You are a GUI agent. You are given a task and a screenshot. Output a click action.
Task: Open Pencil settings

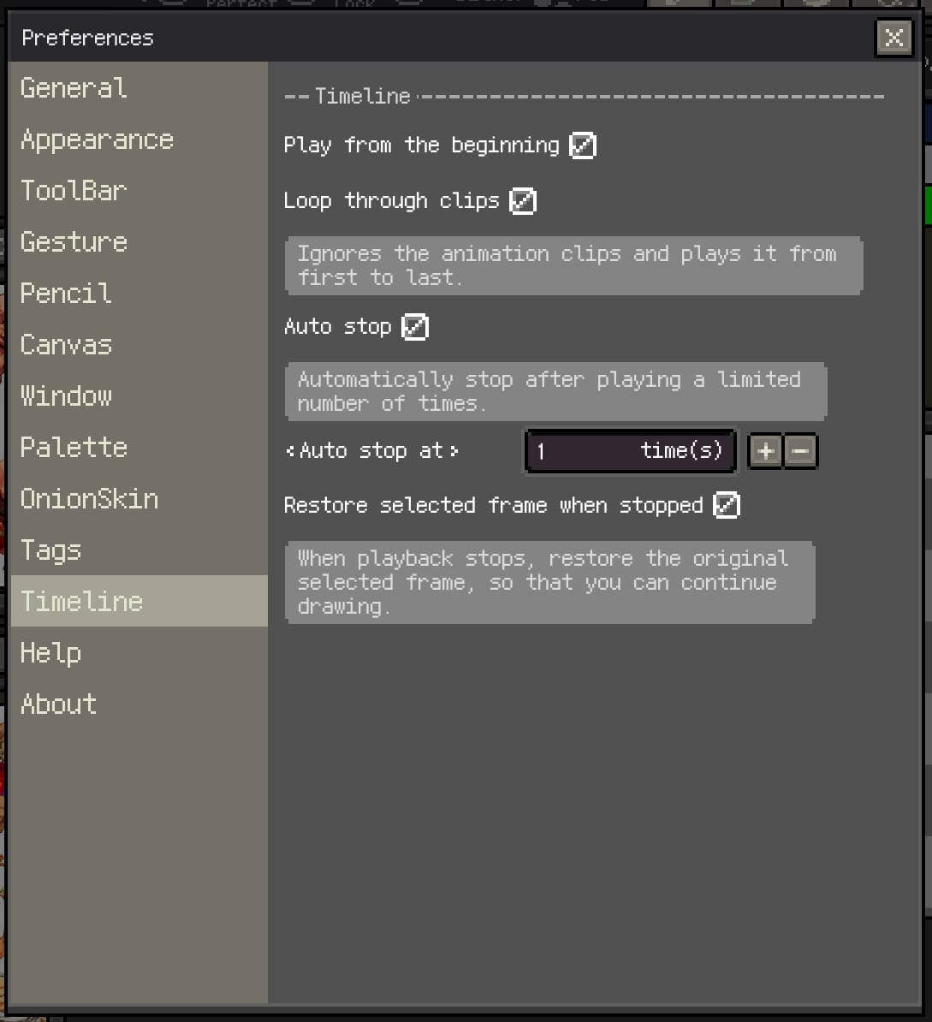[65, 294]
